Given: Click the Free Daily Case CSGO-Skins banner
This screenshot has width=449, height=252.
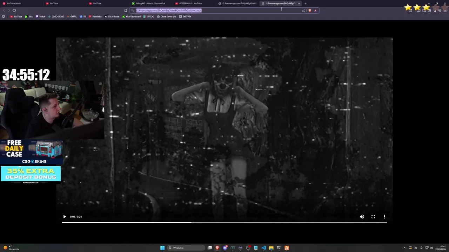Looking at the screenshot, I should coord(31,152).
